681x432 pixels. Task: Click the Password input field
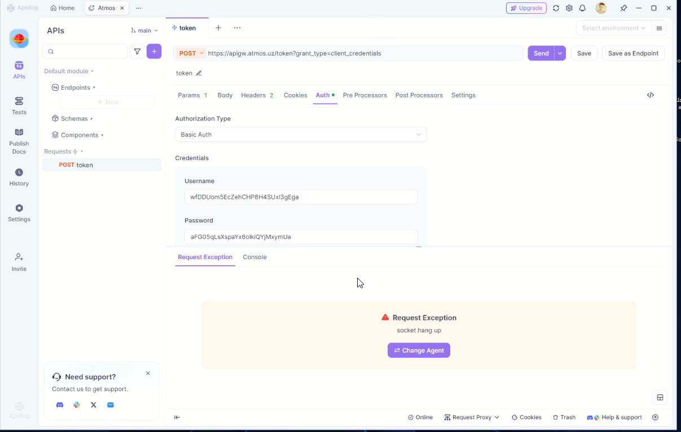[301, 237]
